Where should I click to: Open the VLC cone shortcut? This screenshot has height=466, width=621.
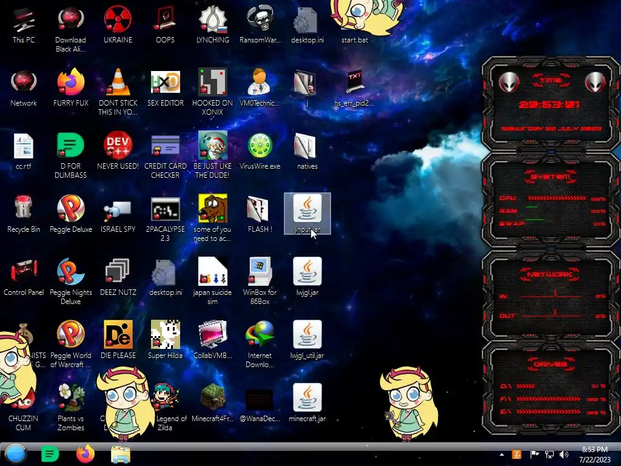[x=118, y=92]
